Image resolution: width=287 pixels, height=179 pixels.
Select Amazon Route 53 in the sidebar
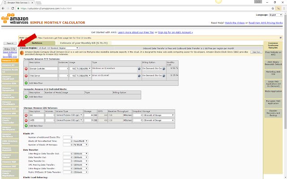[x=10, y=71]
